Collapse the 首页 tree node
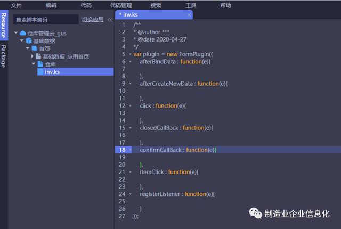The width and height of the screenshot is (341, 229). [28, 48]
